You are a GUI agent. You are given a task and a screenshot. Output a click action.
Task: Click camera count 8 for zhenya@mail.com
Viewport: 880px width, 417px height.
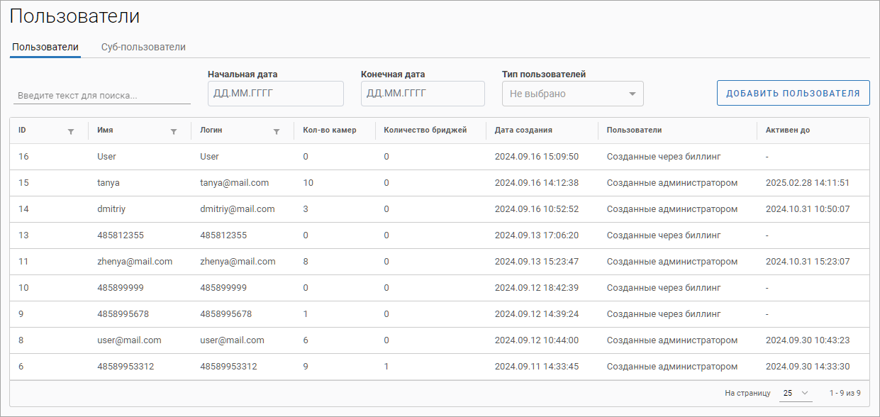pos(306,262)
